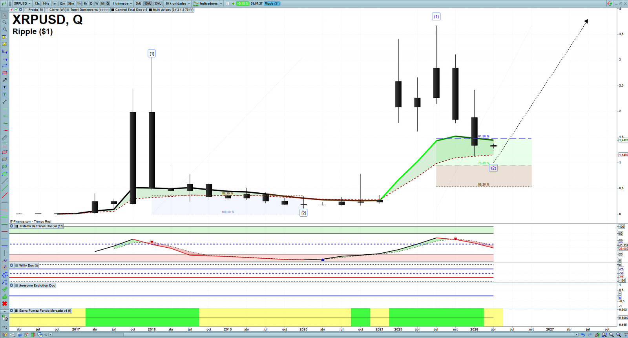Toggle the Precio checkbox
628x338 pixels.
(x=26, y=10)
